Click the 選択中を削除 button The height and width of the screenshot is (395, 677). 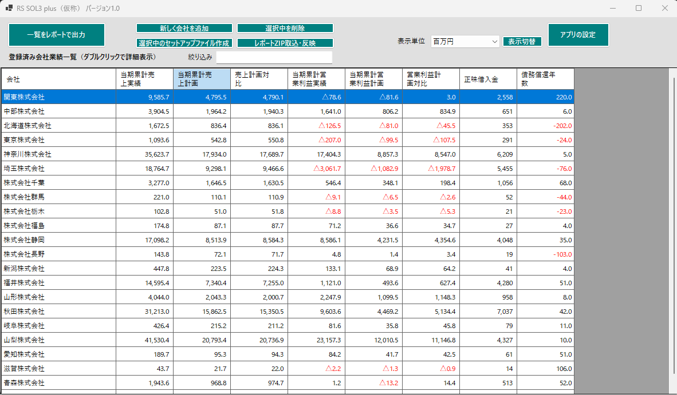point(285,28)
